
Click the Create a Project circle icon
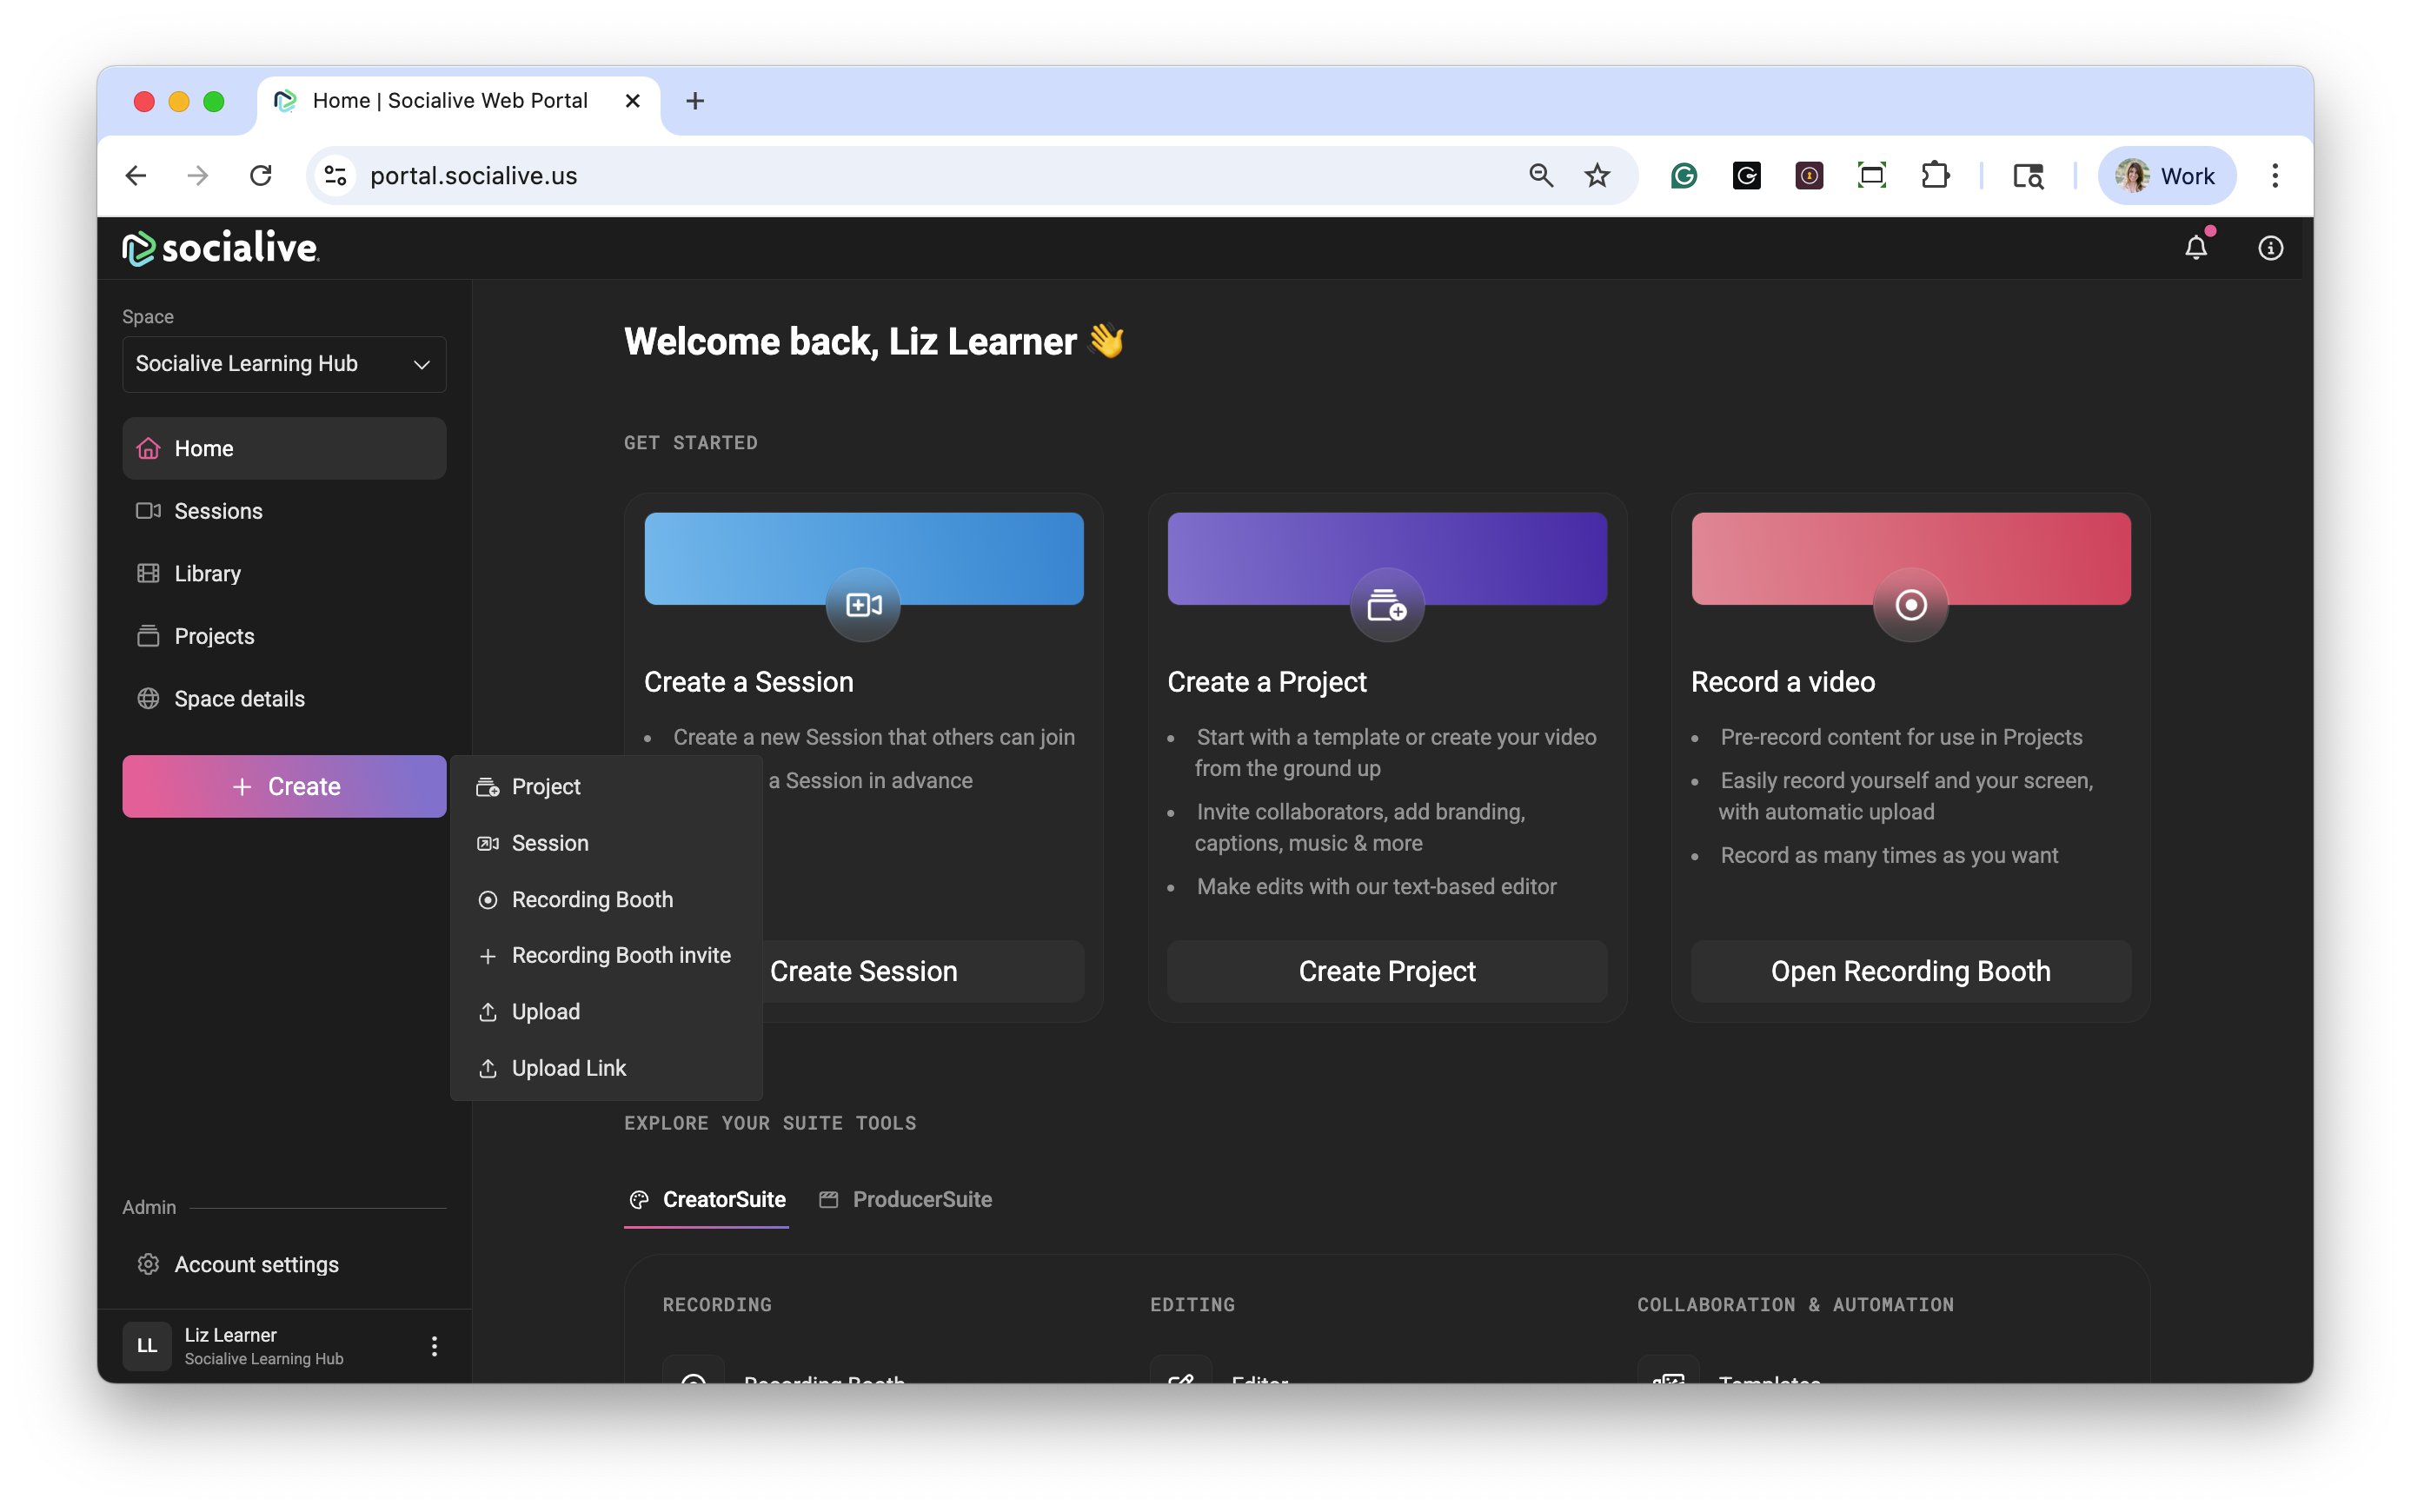click(x=1387, y=605)
